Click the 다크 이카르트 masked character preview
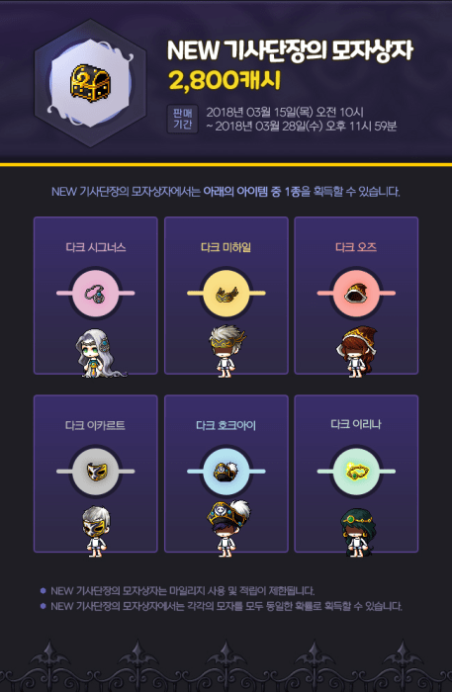 click(x=96, y=532)
